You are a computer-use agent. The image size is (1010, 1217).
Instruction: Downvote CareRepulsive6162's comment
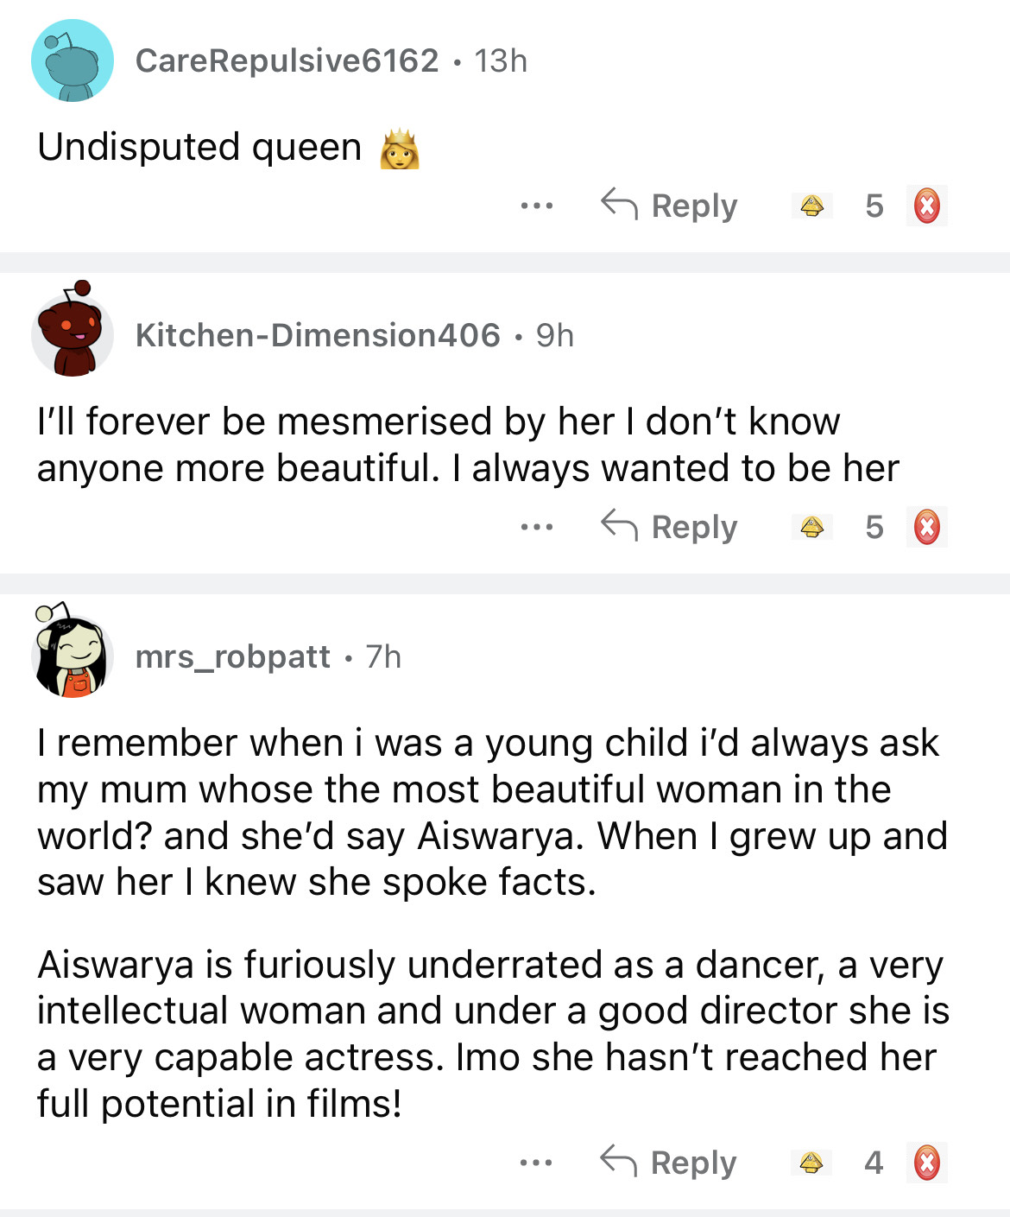(x=927, y=206)
